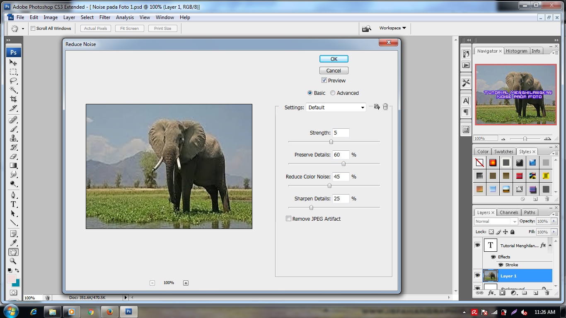Open the Opacity slider arrow

click(554, 222)
